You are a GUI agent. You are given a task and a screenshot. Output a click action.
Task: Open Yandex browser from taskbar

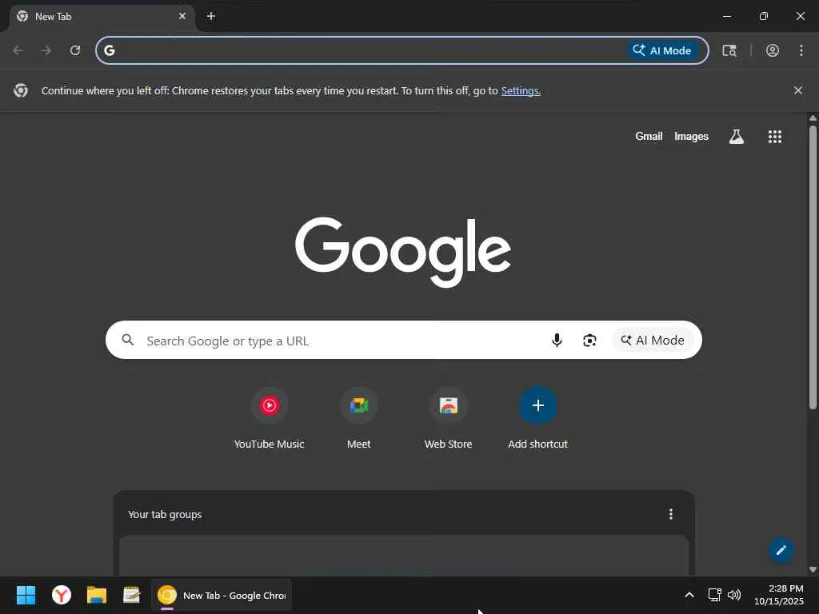click(x=62, y=595)
